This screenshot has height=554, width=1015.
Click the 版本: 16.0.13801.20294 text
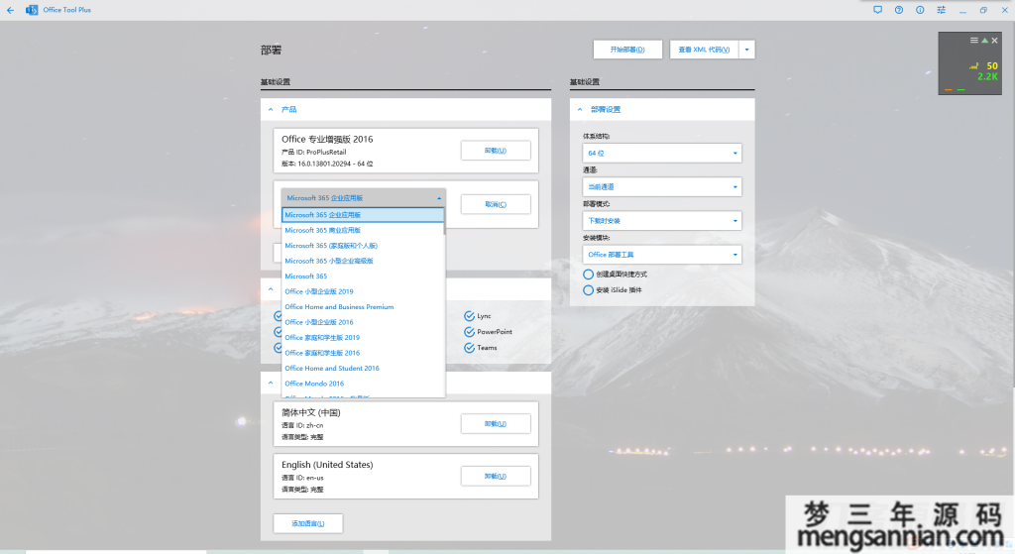[x=327, y=164]
